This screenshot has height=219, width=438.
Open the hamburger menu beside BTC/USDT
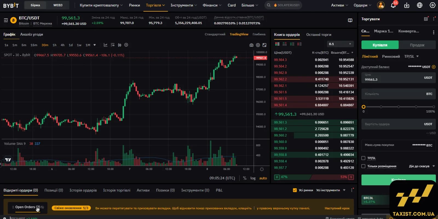click(6, 20)
